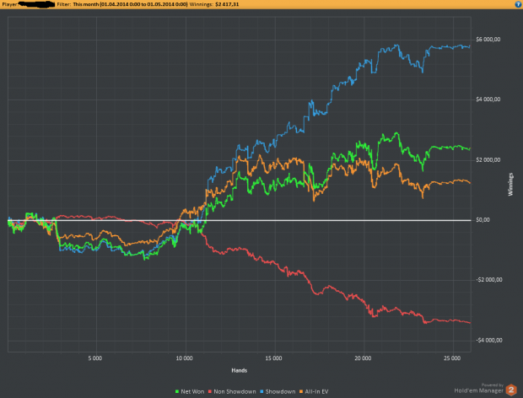The image size is (523, 398).
Task: Toggle the red Non Showdown legend marker
Action: (x=210, y=391)
